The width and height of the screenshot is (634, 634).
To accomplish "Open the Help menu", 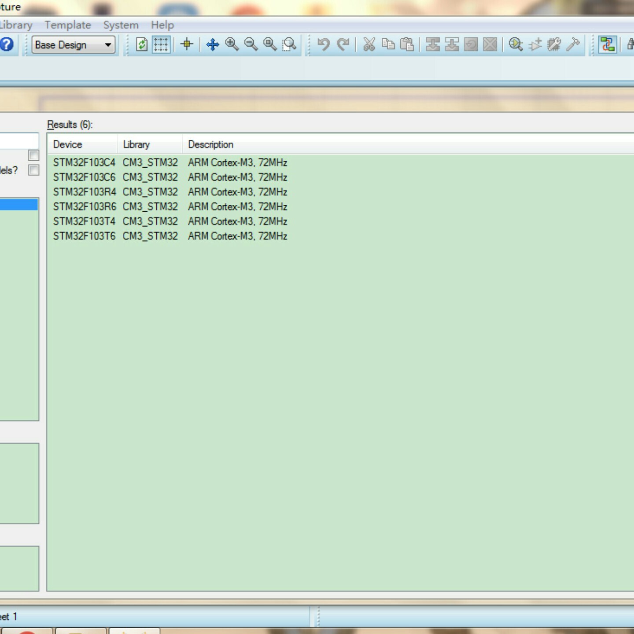I will pyautogui.click(x=162, y=25).
